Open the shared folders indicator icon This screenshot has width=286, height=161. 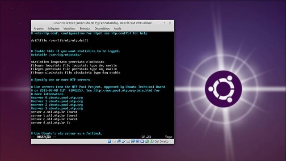point(128,141)
